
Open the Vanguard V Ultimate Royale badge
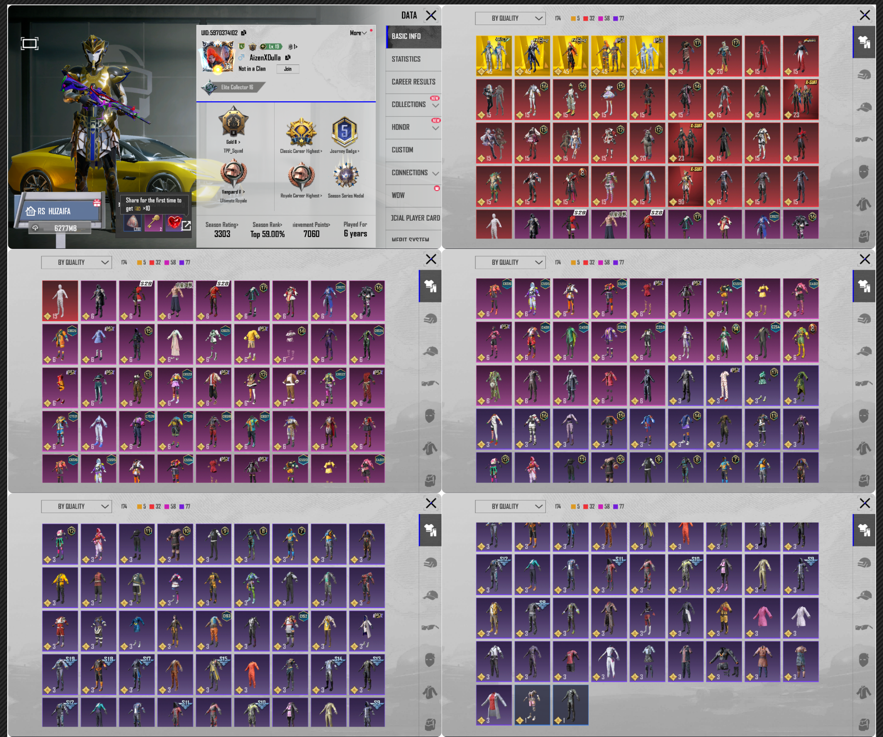tap(233, 174)
